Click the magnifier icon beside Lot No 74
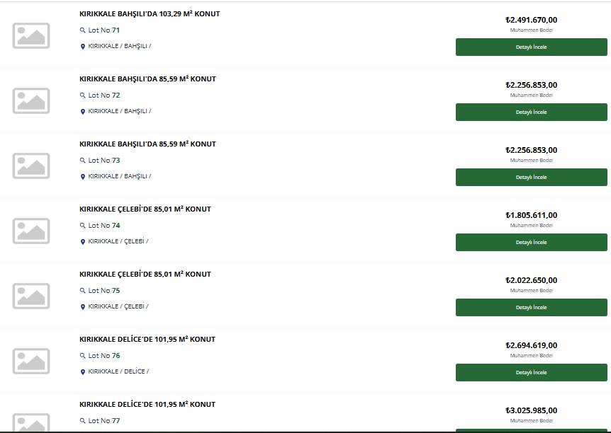Screen dimensions: 611x433 point(82,225)
